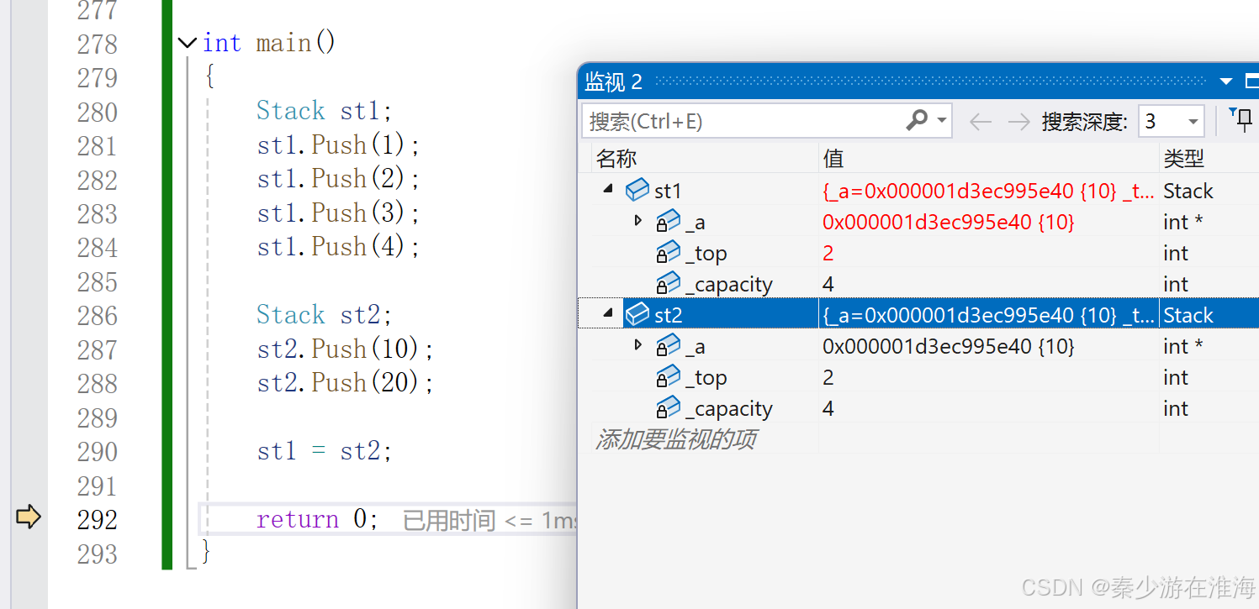Click st1's _capacity private field icon
The height and width of the screenshot is (609, 1259).
click(x=668, y=283)
